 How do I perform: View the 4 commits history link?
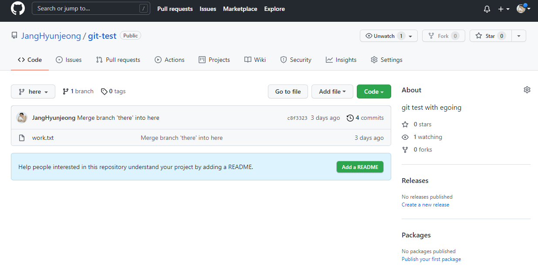(x=365, y=118)
